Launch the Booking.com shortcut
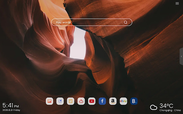The width and height of the screenshot is (183, 114). pyautogui.click(x=134, y=101)
